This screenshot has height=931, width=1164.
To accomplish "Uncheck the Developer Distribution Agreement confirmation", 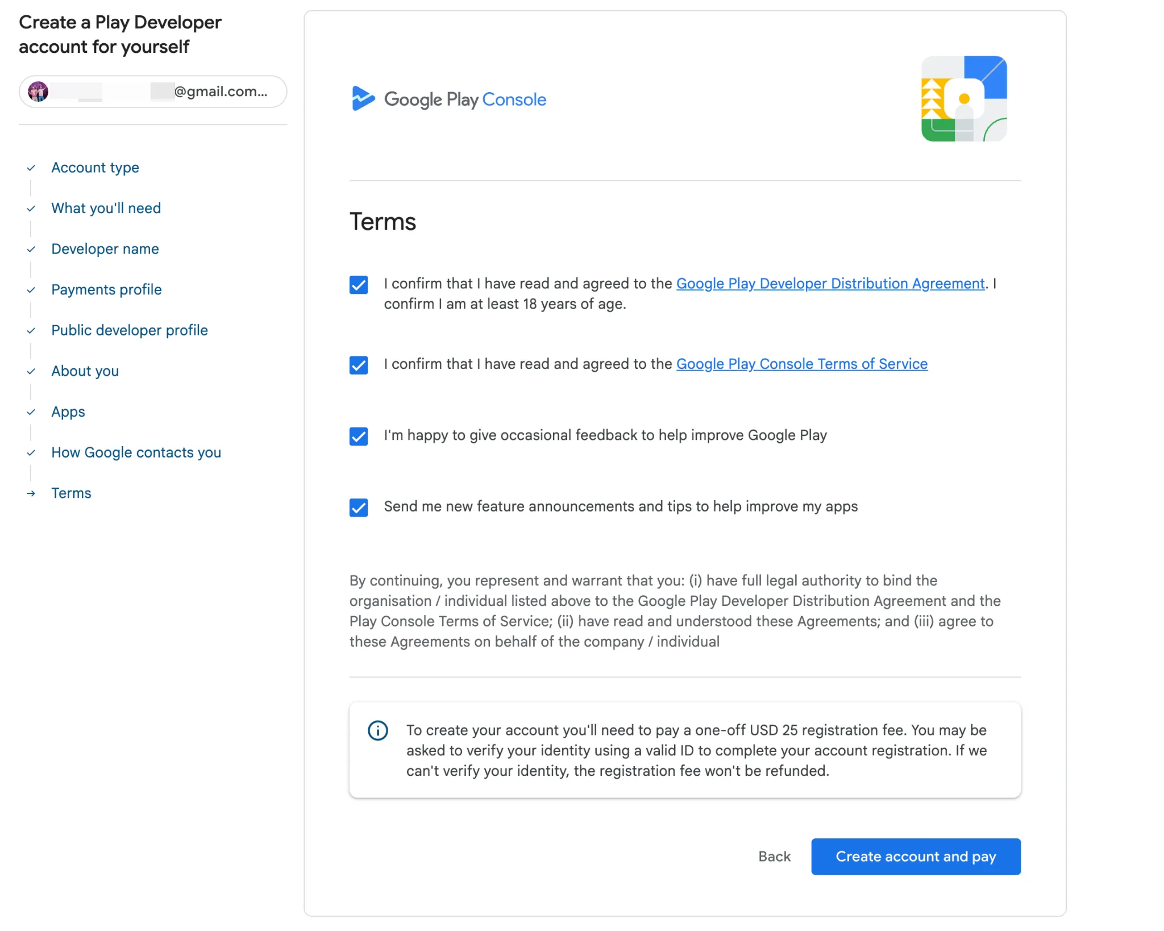I will click(x=358, y=285).
